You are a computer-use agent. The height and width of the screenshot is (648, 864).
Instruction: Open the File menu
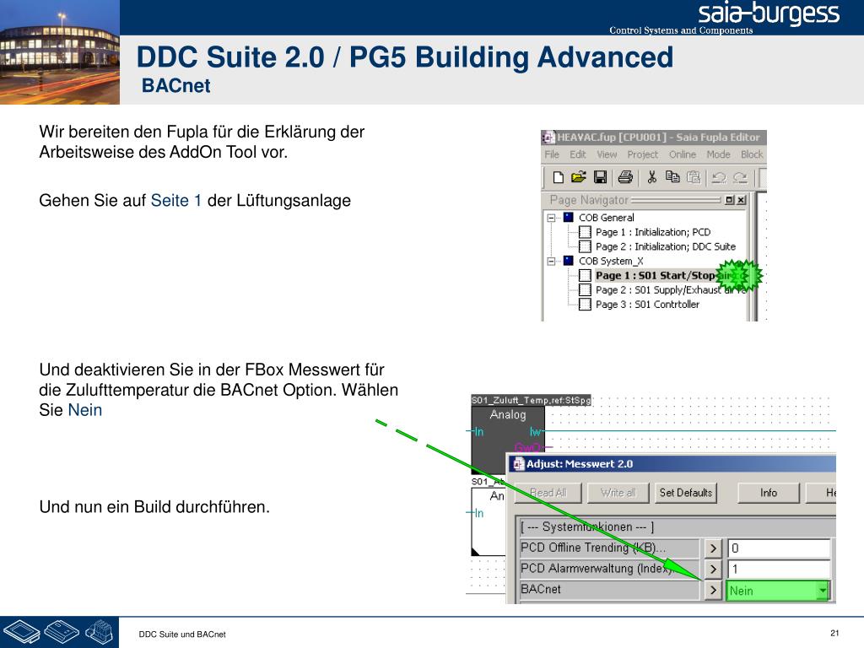(x=552, y=154)
